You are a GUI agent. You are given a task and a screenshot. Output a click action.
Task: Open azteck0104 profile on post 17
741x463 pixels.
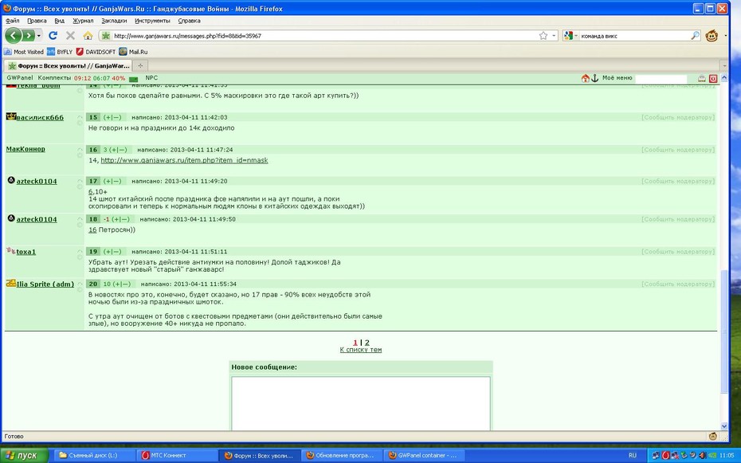pyautogui.click(x=37, y=182)
